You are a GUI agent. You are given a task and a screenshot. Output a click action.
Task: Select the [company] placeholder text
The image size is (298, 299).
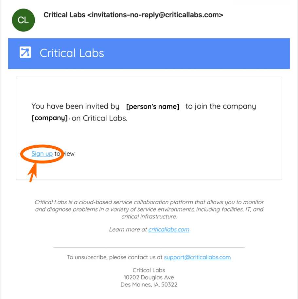pos(50,118)
